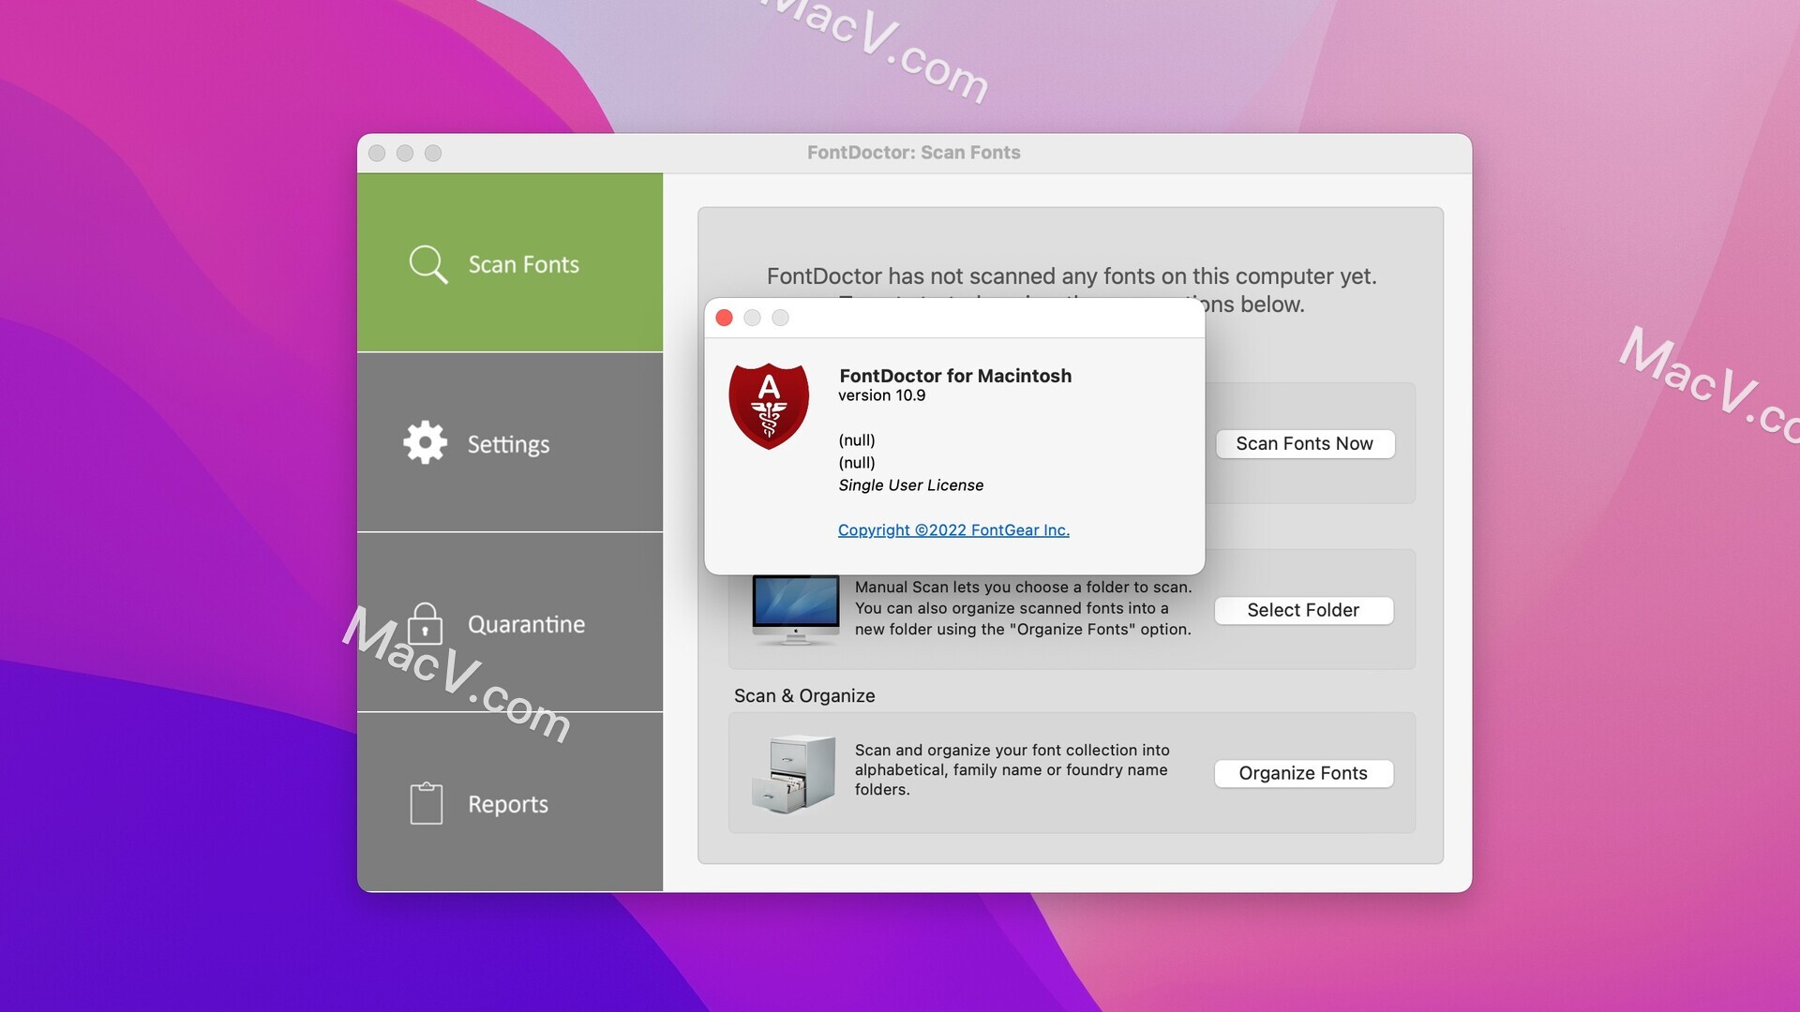
Task: Click the main window's gray minimize button
Action: 405,153
